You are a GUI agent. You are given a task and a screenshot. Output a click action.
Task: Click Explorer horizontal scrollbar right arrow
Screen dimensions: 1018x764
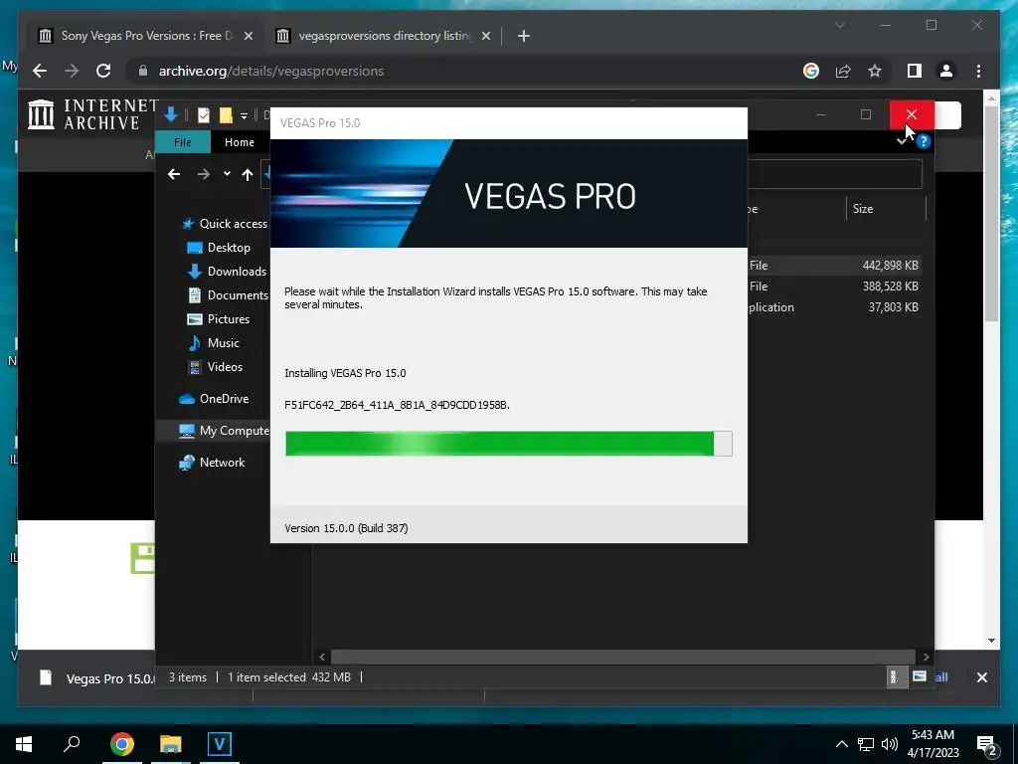926,657
